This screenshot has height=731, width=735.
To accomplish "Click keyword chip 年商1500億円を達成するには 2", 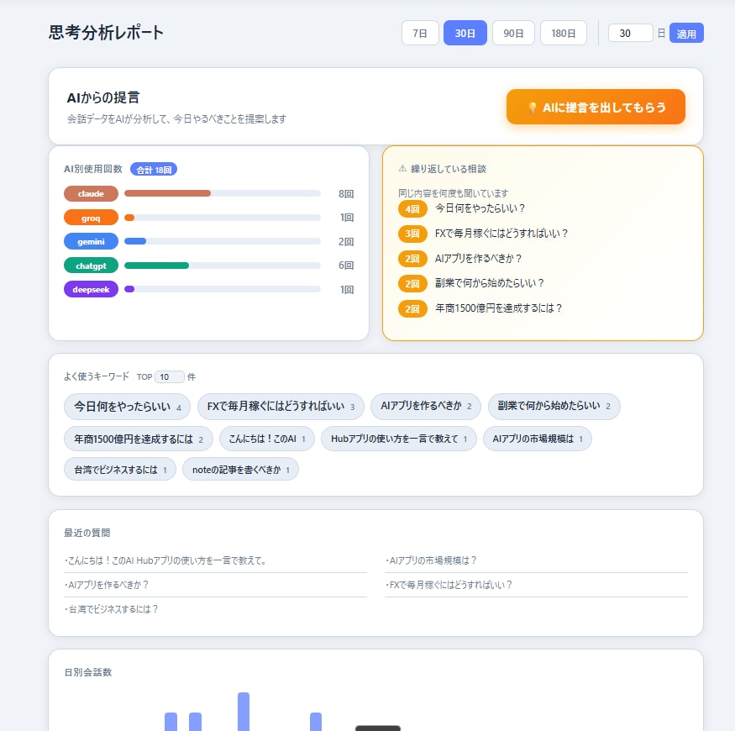I will click(139, 439).
